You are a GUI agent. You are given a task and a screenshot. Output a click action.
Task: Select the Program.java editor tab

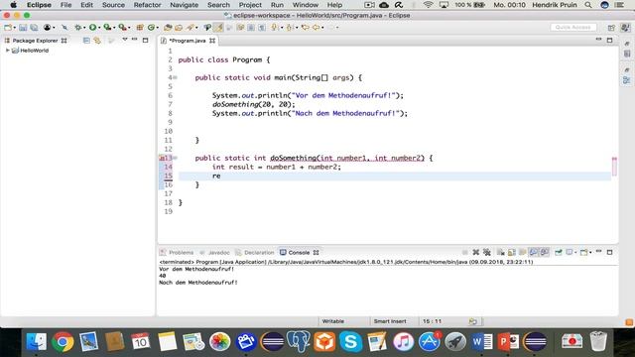click(188, 41)
